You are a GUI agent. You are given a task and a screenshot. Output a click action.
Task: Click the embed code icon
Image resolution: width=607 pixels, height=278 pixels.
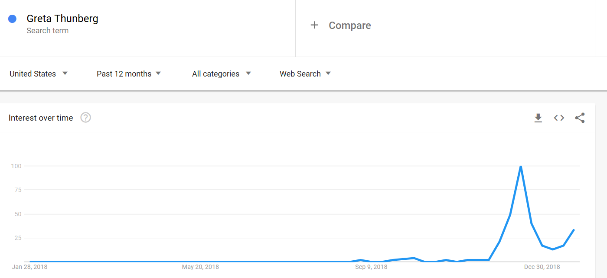pos(559,118)
